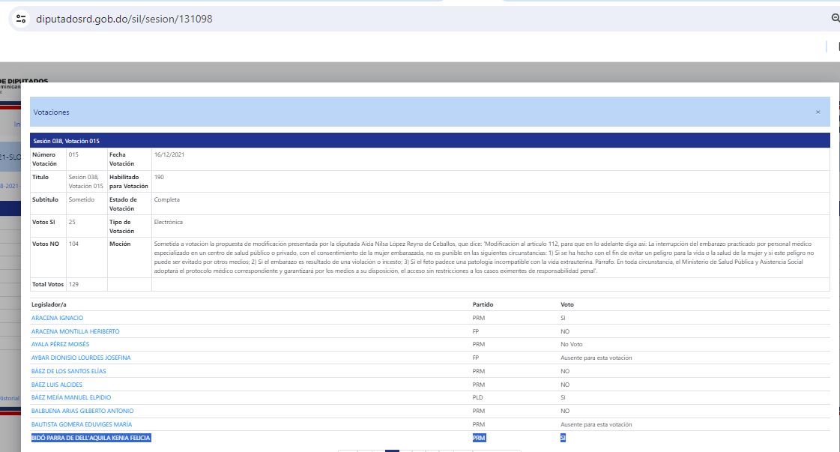
Task: Open highlighted BIDÓ PARRA DE DELL'AQUILA link
Action: pyautogui.click(x=91, y=437)
